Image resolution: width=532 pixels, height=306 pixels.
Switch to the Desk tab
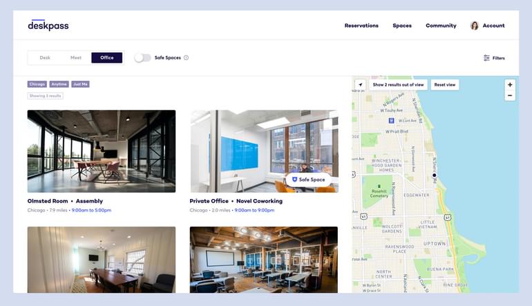[x=45, y=57]
